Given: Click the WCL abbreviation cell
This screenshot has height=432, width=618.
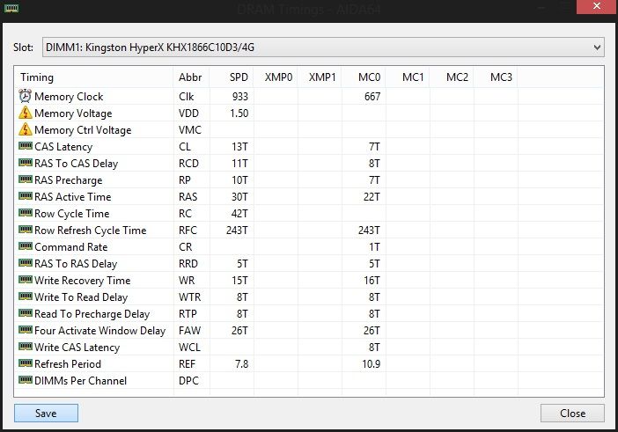Looking at the screenshot, I should click(189, 348).
